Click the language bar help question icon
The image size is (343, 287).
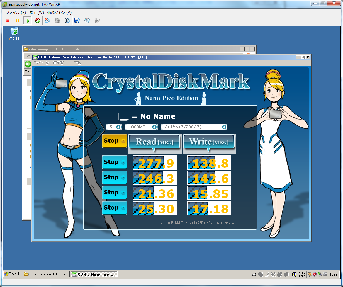click(294, 274)
